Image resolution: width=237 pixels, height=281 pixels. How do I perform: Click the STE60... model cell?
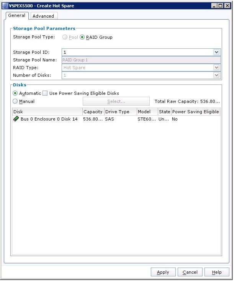tap(147, 119)
